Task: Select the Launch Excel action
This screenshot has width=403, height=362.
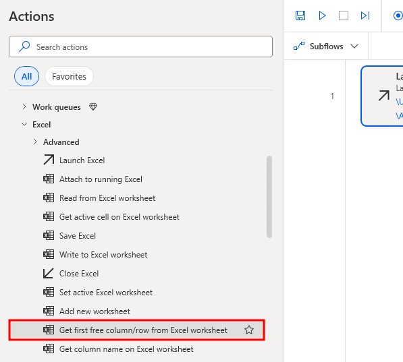Action: pyautogui.click(x=82, y=160)
